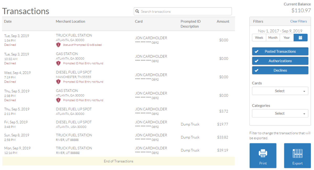Click the warning icon beside GAS STATION decline
The height and width of the screenshot is (170, 314).
click(x=58, y=63)
